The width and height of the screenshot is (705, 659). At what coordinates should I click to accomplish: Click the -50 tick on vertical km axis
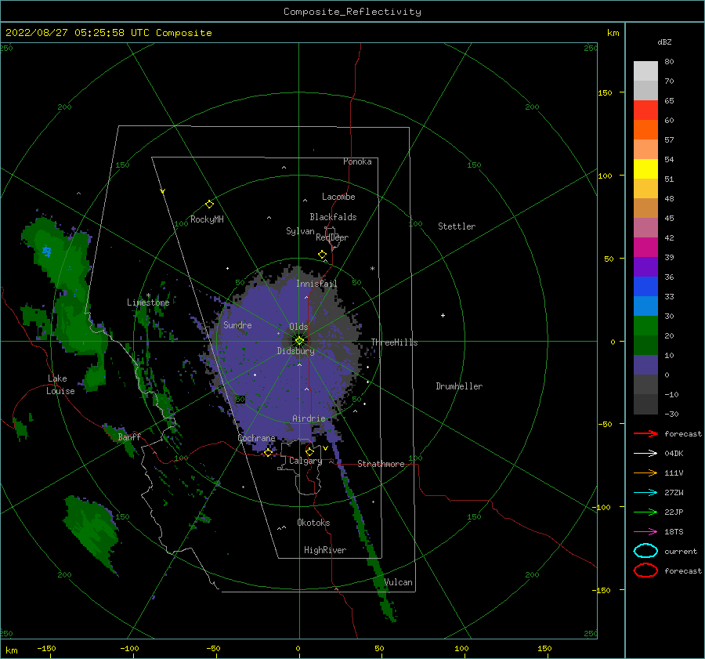pos(604,424)
